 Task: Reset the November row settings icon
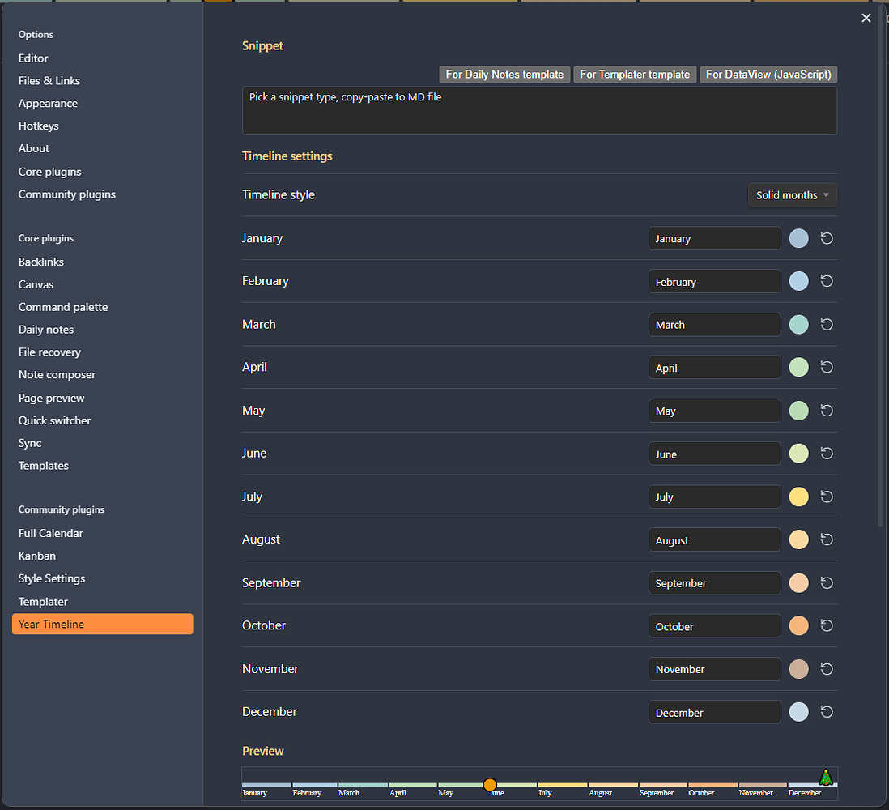[x=827, y=669]
